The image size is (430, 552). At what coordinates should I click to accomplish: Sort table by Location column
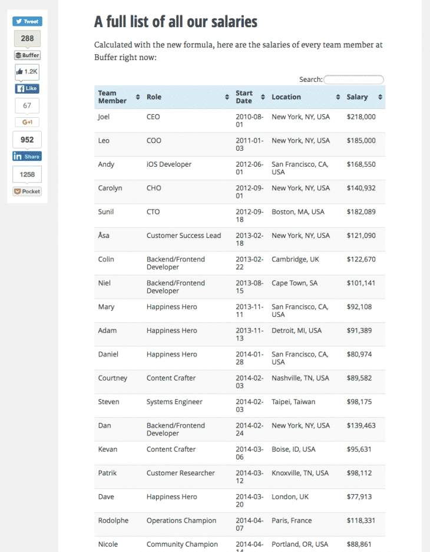point(305,97)
